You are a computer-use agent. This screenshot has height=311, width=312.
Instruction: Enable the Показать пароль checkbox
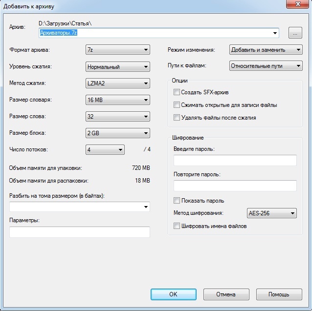177,201
